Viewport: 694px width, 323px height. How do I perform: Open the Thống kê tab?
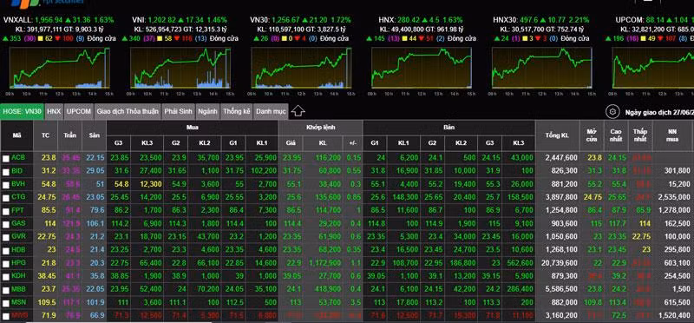237,112
